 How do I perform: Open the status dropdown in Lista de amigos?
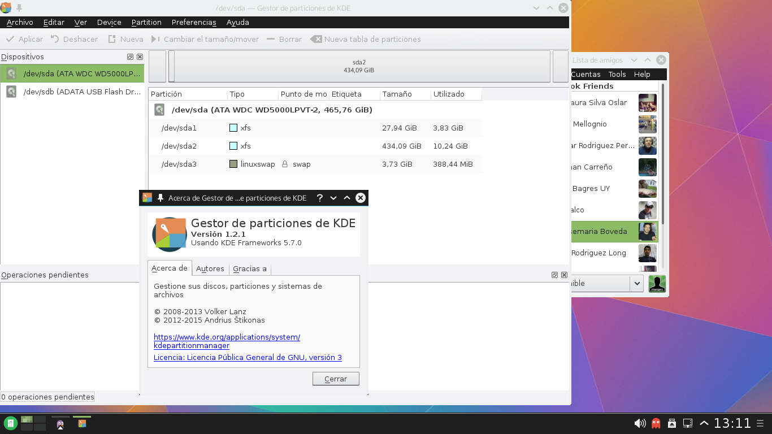637,283
